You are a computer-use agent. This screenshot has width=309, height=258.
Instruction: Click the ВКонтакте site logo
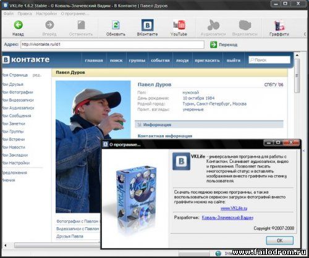pyautogui.click(x=27, y=60)
